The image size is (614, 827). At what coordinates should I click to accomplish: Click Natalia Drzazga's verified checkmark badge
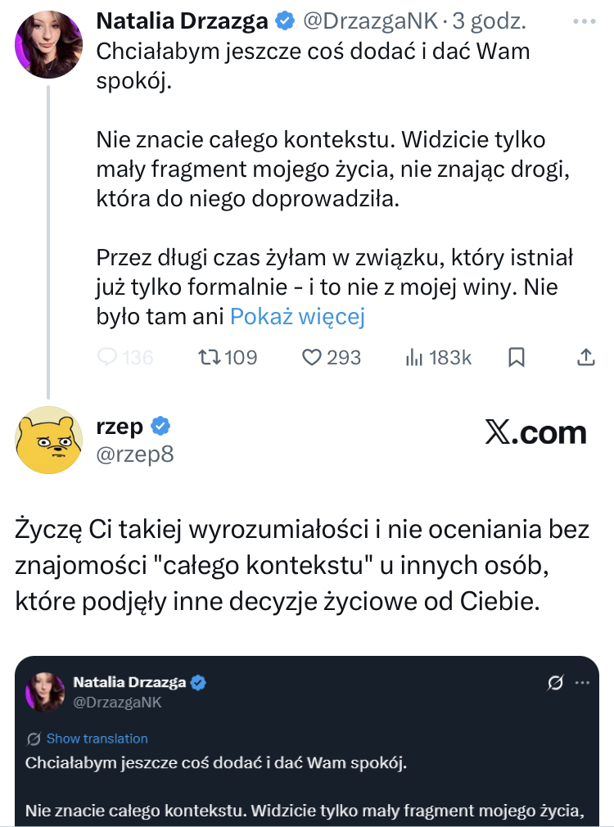click(286, 19)
